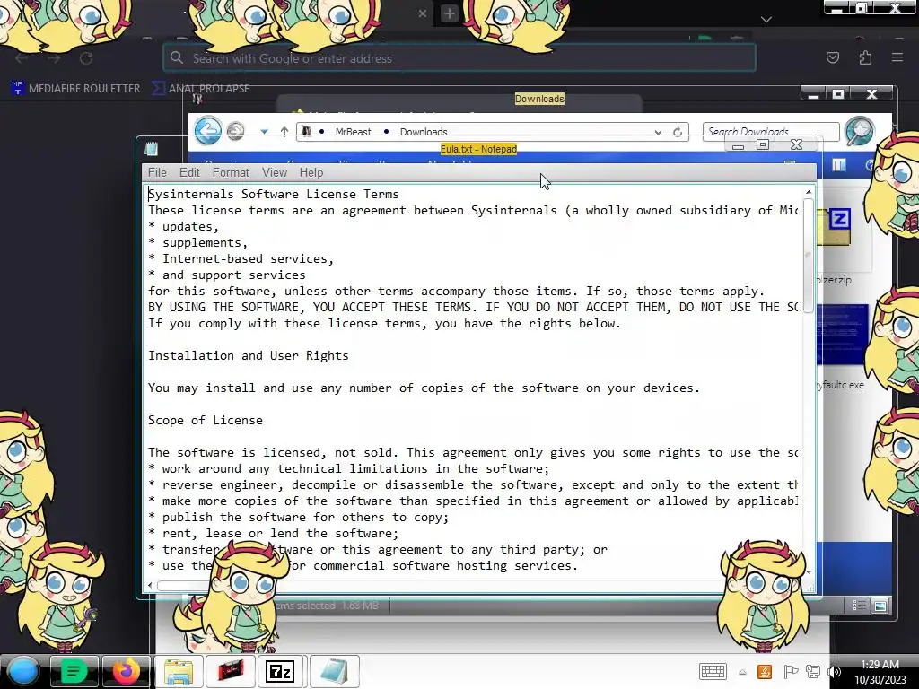Close the current Firefox tab
The height and width of the screenshot is (689, 919).
click(423, 13)
